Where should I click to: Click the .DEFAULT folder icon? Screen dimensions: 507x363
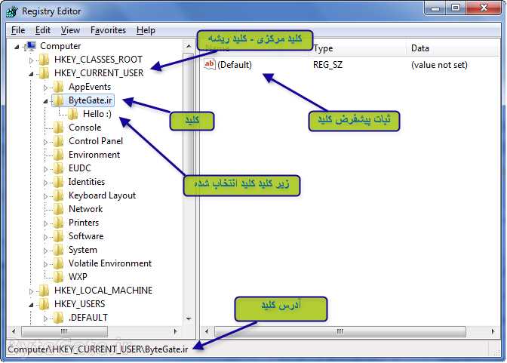click(x=58, y=318)
